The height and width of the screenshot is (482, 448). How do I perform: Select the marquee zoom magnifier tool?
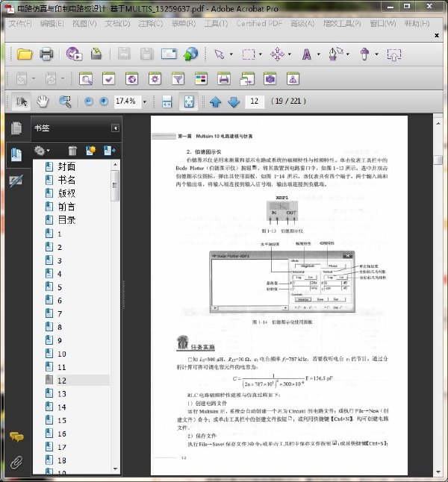pyautogui.click(x=65, y=101)
